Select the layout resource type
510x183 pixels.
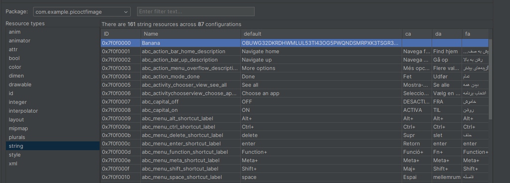coord(53,119)
